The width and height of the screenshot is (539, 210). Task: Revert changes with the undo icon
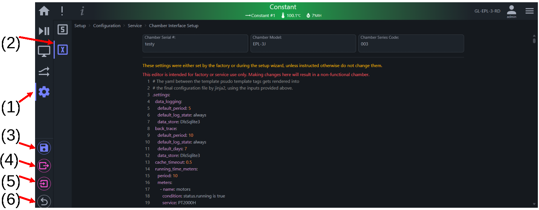click(44, 202)
